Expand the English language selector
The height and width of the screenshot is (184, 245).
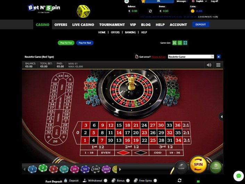pyautogui.click(x=199, y=1)
